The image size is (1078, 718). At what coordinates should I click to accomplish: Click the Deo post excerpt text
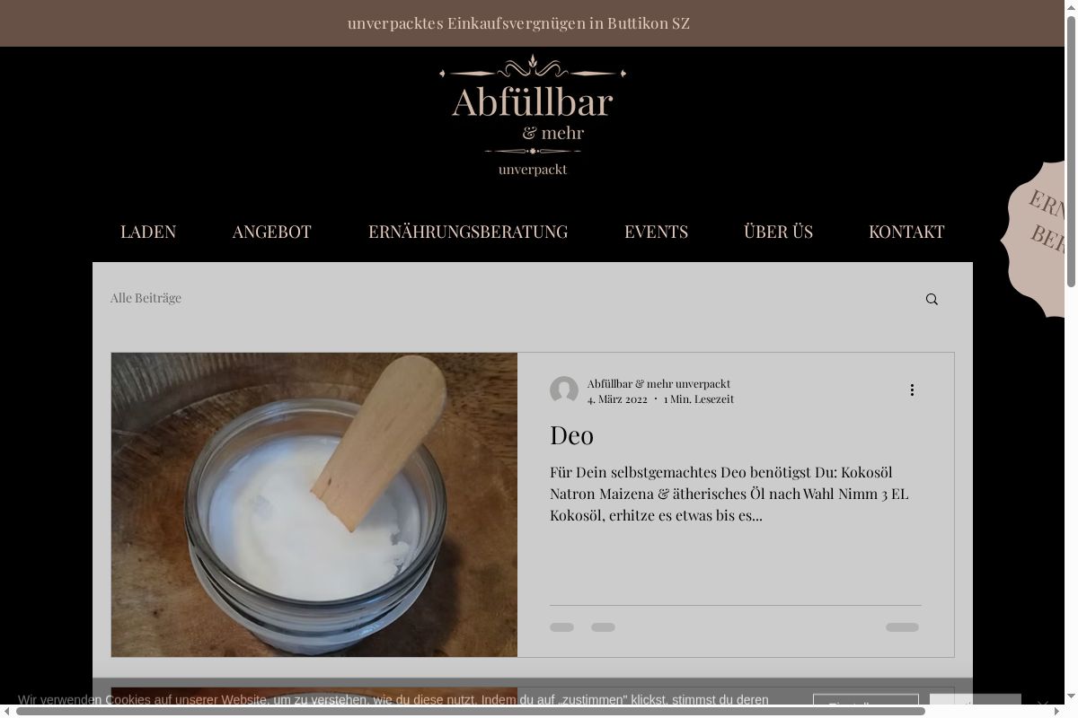coord(729,494)
